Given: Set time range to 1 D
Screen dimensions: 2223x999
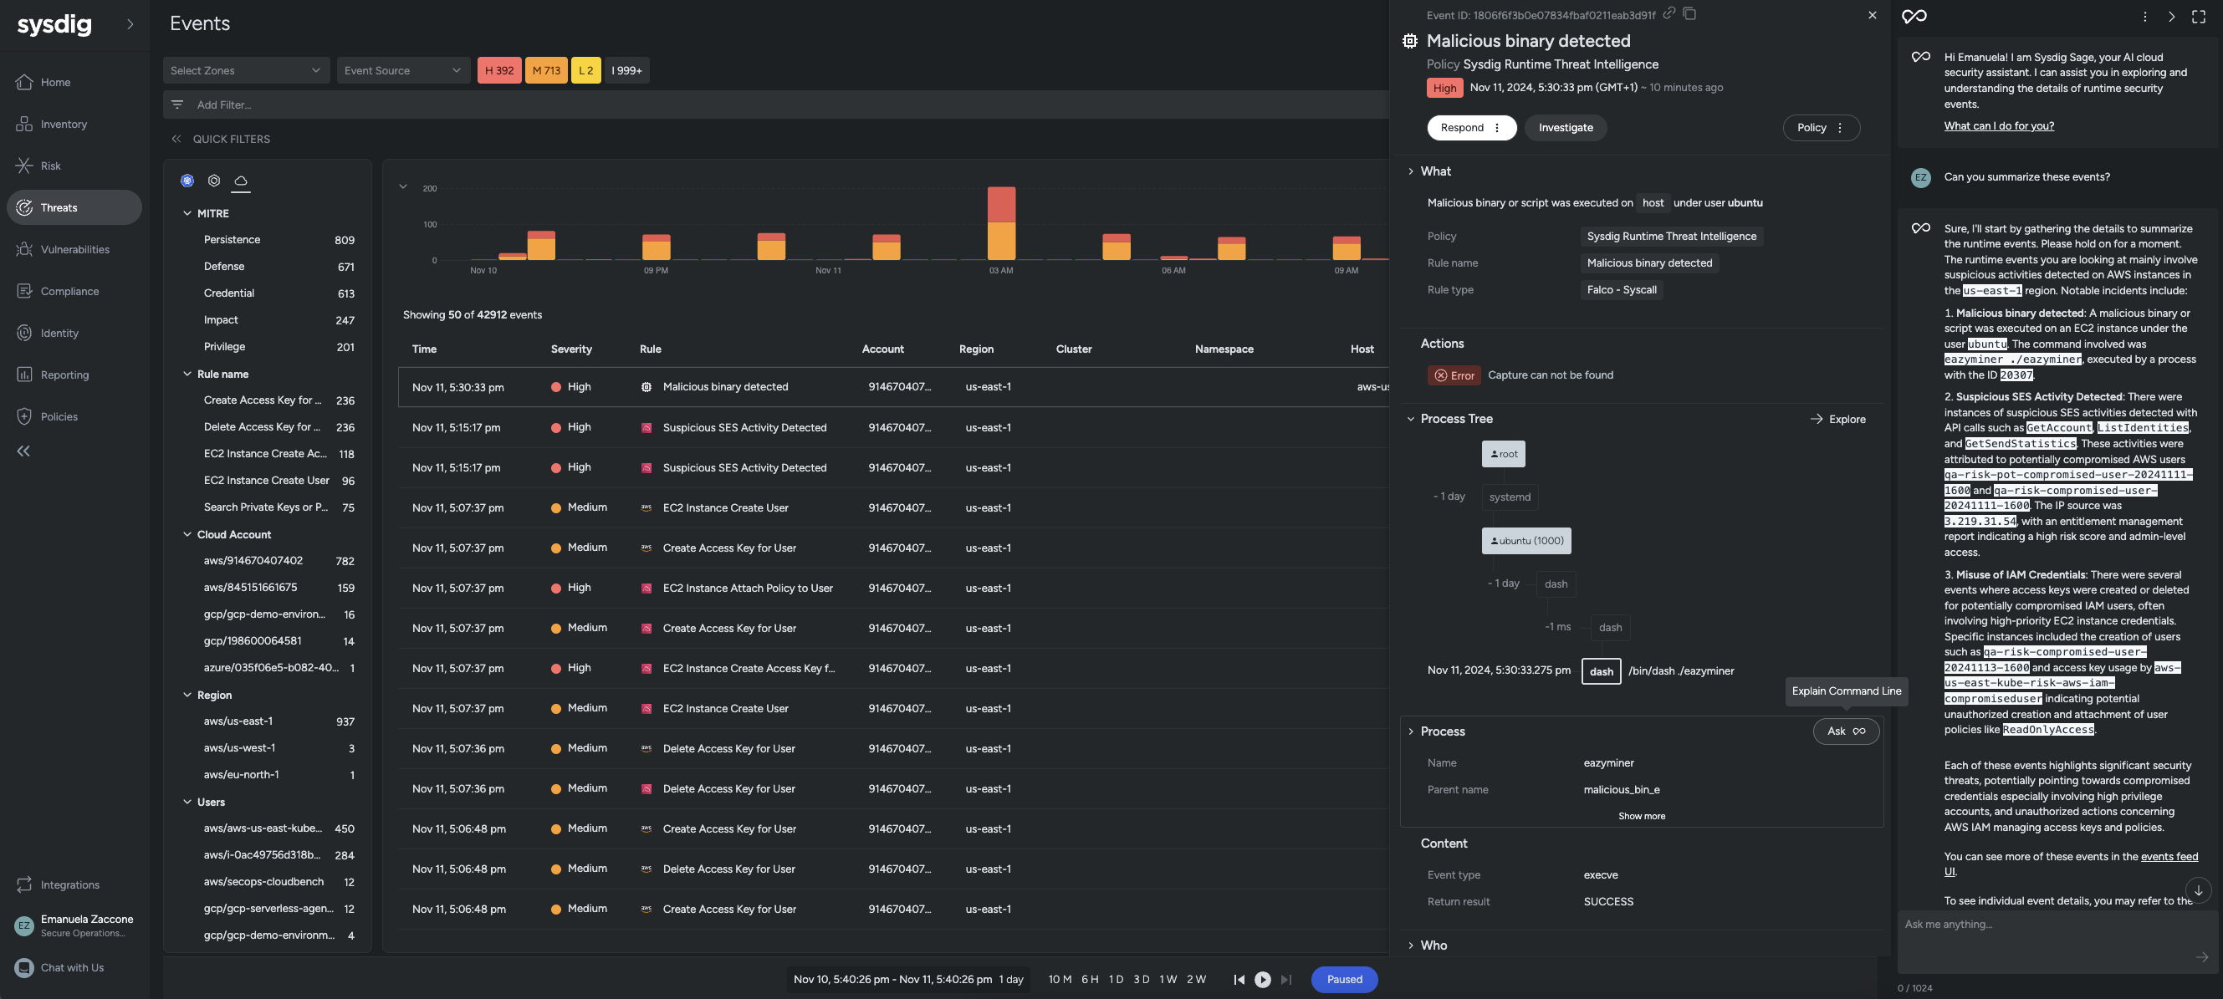Looking at the screenshot, I should [x=1116, y=980].
